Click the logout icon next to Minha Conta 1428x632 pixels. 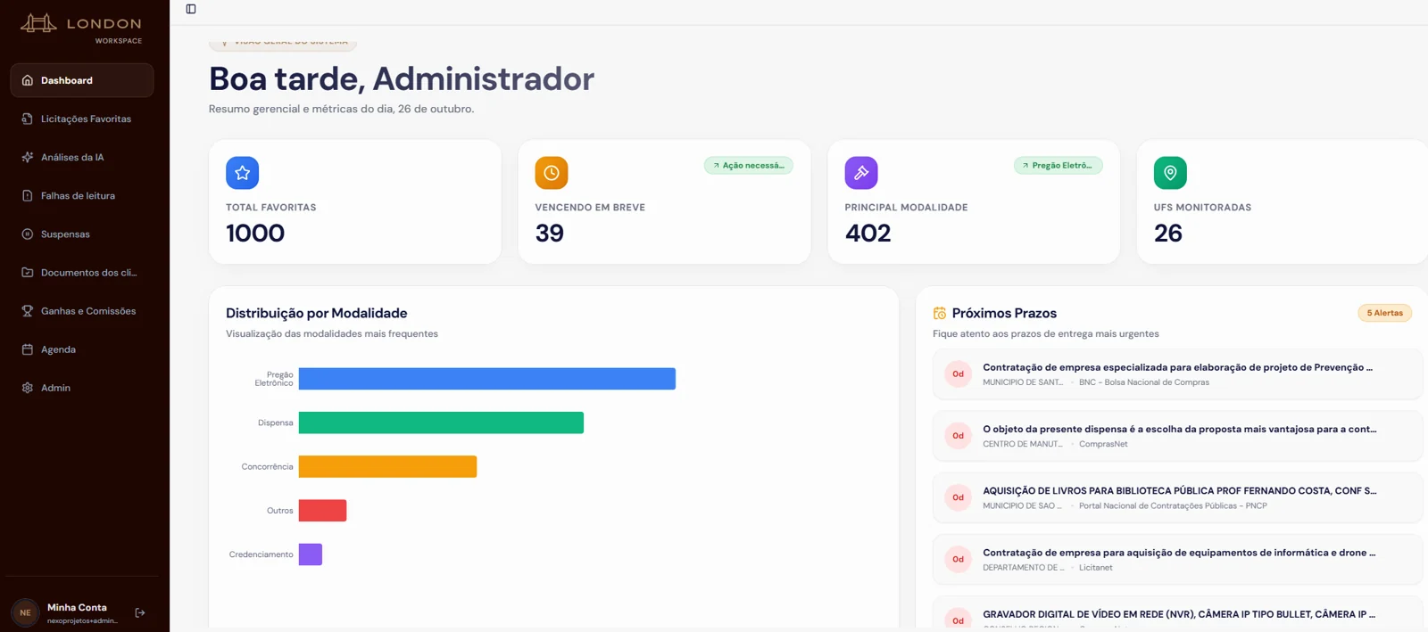[140, 612]
